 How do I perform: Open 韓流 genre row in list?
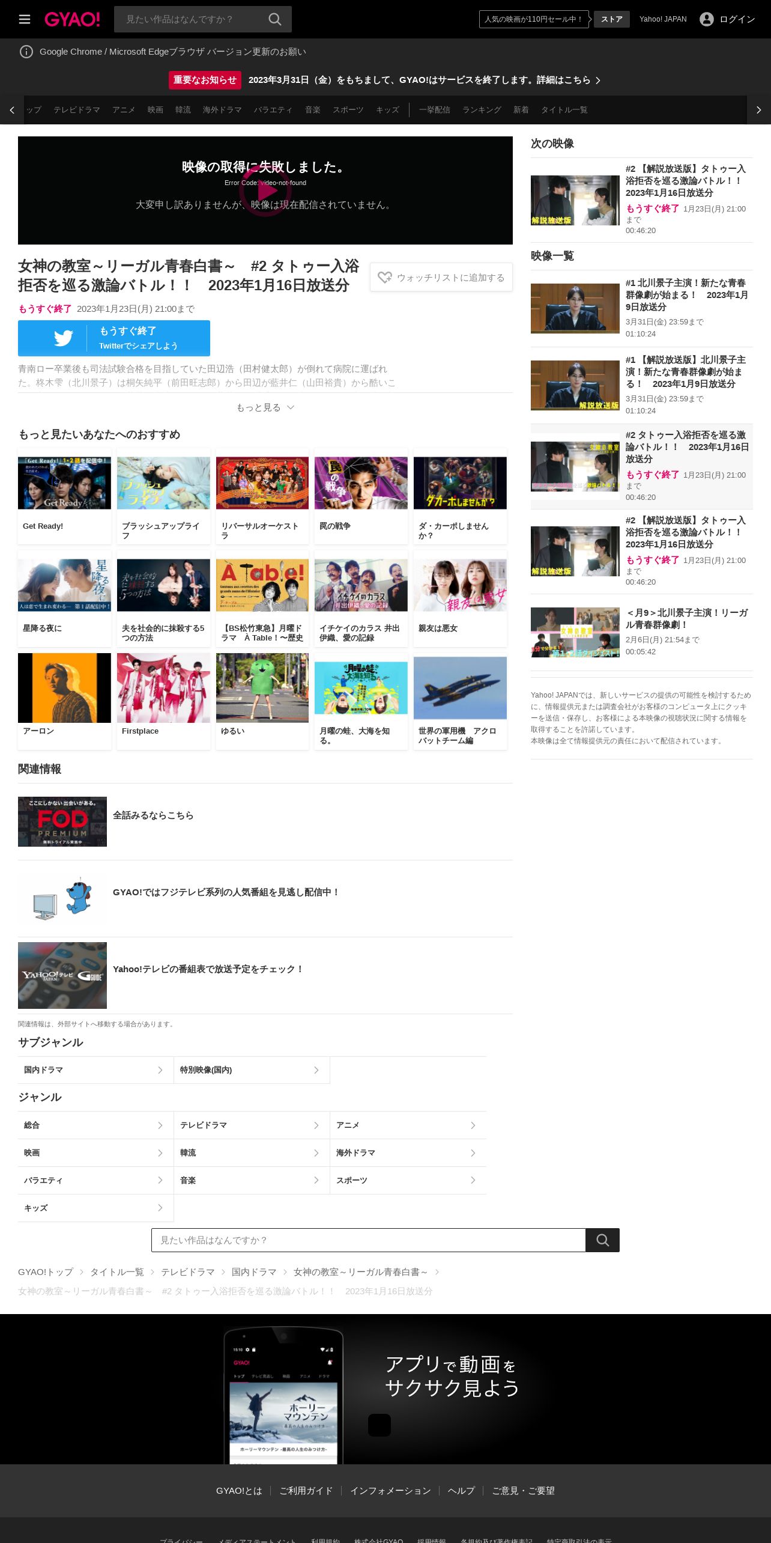tap(252, 1153)
